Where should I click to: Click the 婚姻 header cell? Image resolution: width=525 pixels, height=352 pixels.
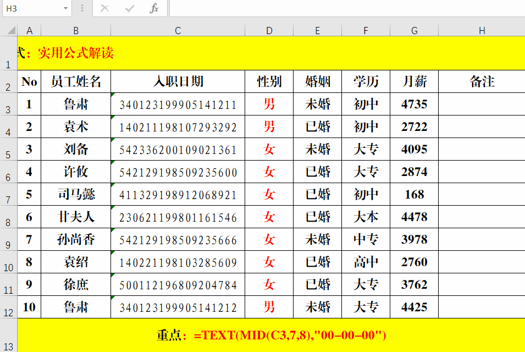[x=317, y=81]
